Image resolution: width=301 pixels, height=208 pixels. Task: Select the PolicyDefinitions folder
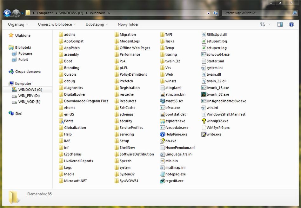point(131,74)
